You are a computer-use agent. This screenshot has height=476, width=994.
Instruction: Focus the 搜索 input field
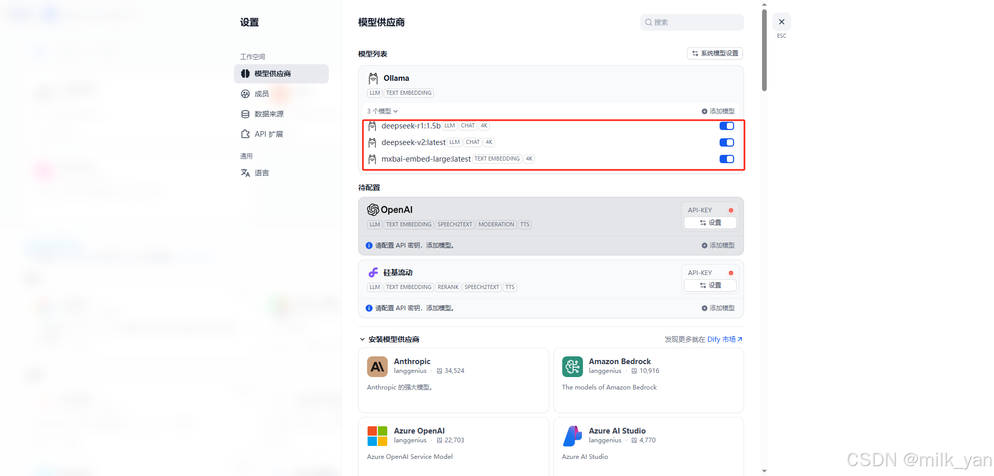coord(692,22)
